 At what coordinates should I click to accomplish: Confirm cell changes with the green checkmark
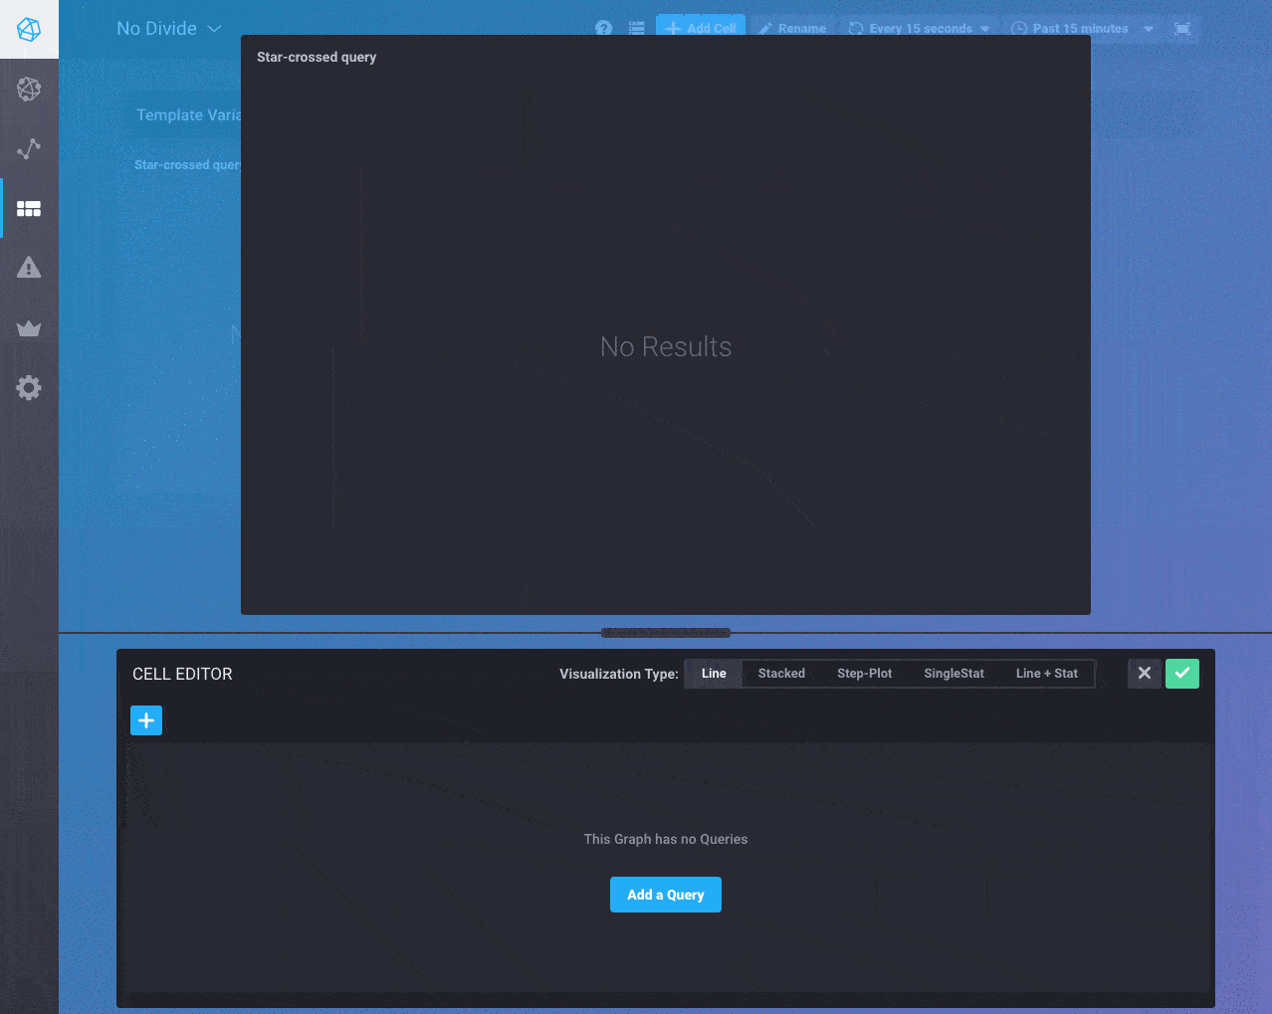pyautogui.click(x=1181, y=674)
